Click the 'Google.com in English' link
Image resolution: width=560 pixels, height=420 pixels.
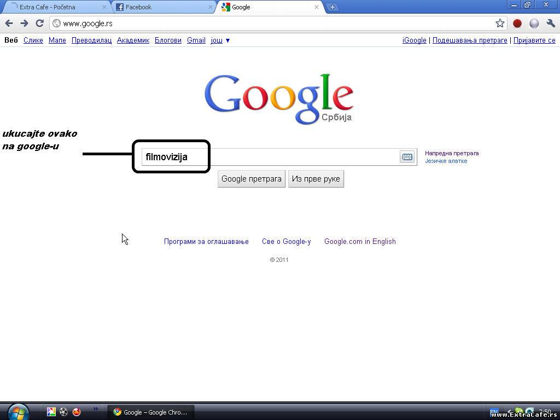pos(360,241)
